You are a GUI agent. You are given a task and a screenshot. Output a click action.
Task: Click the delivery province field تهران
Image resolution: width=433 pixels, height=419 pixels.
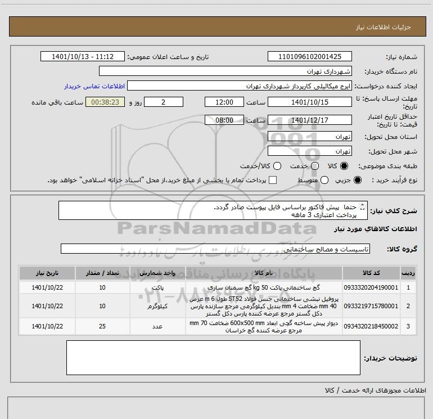coord(309,137)
